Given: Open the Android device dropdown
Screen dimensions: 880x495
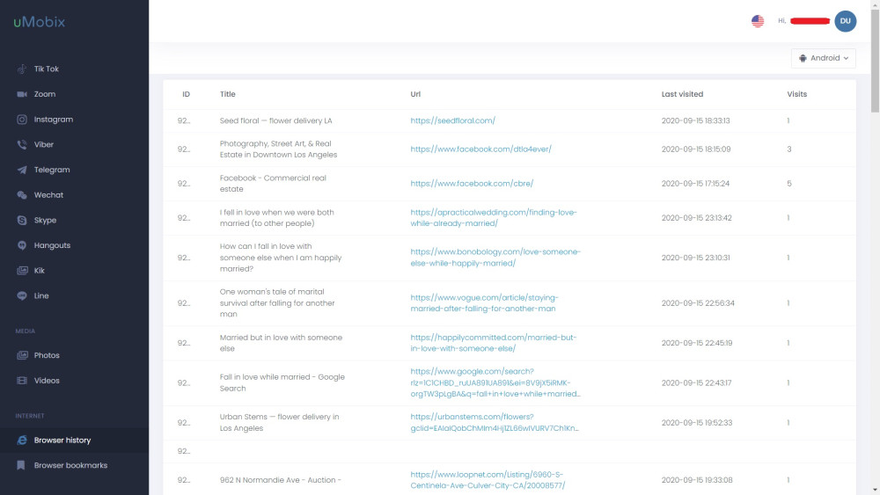Looking at the screenshot, I should pos(824,58).
